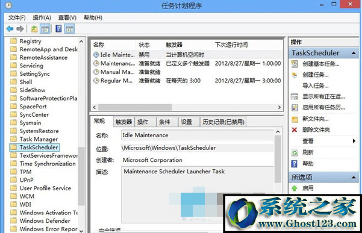Collapse the TaskScheduler actions section
This screenshot has width=362, height=233.
354,53
